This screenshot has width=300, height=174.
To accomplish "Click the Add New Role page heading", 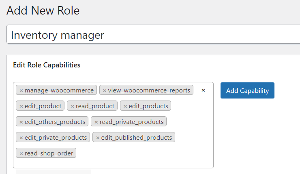I will 43,10.
